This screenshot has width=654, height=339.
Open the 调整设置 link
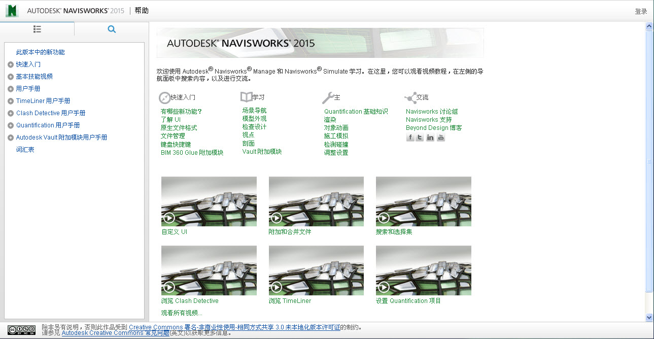pos(336,153)
